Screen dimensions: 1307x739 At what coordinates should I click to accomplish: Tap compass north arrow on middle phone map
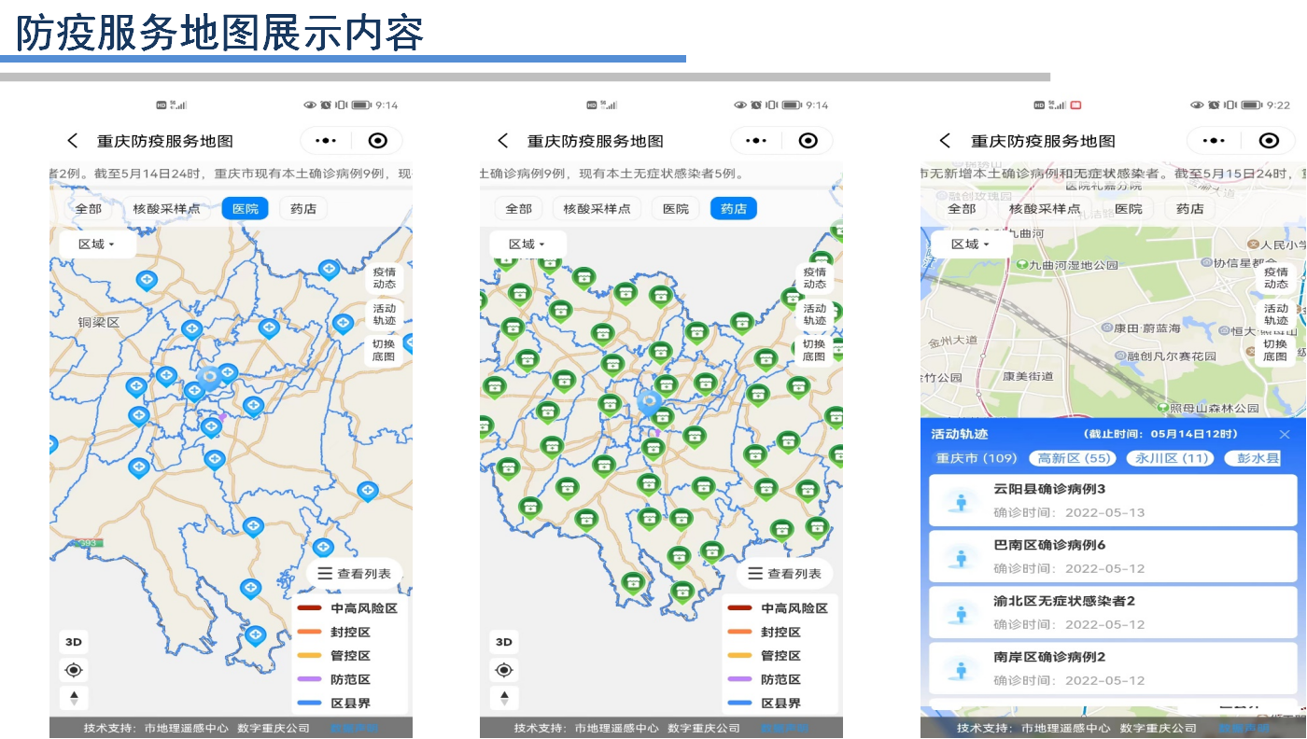[x=504, y=697]
